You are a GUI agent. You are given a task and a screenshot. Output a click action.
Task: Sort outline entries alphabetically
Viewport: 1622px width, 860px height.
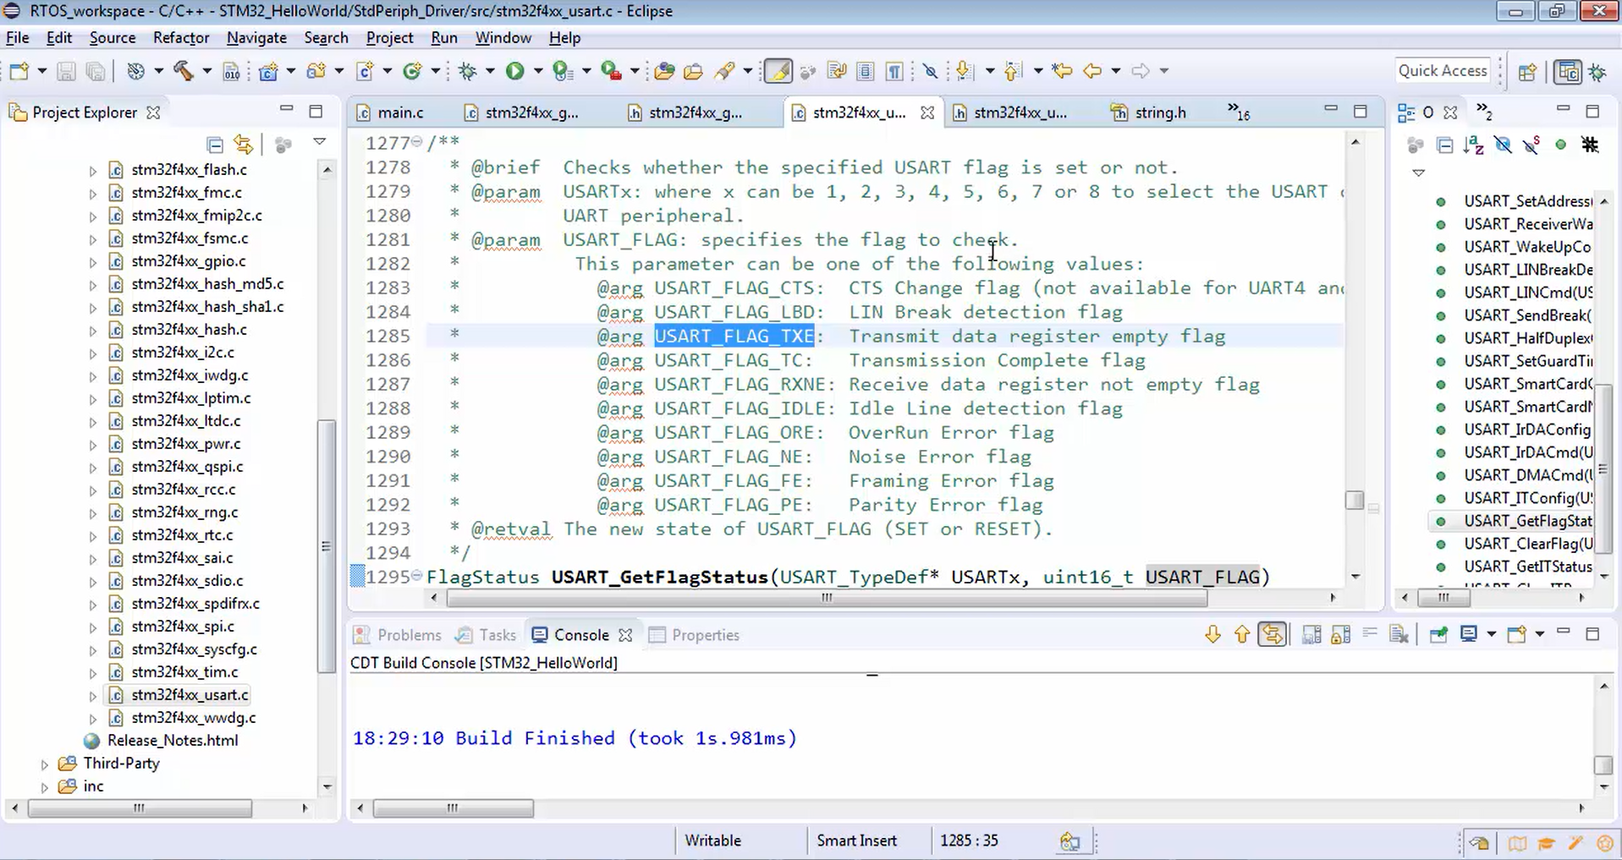1473,145
